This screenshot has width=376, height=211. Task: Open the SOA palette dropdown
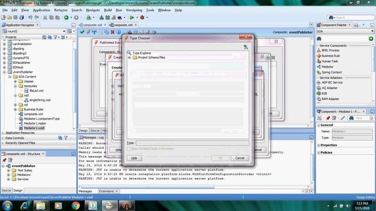click(x=372, y=31)
